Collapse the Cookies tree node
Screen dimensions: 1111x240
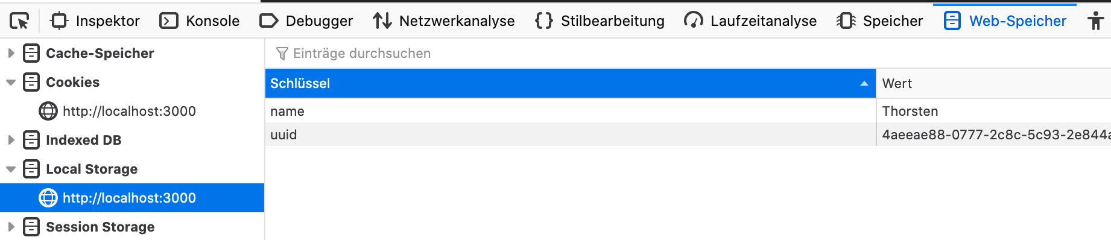[x=11, y=82]
